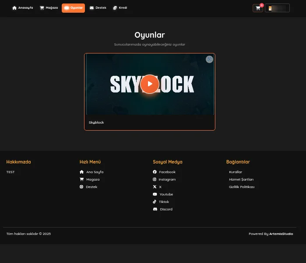
Task: Open the Facebook social link
Action: (x=167, y=172)
